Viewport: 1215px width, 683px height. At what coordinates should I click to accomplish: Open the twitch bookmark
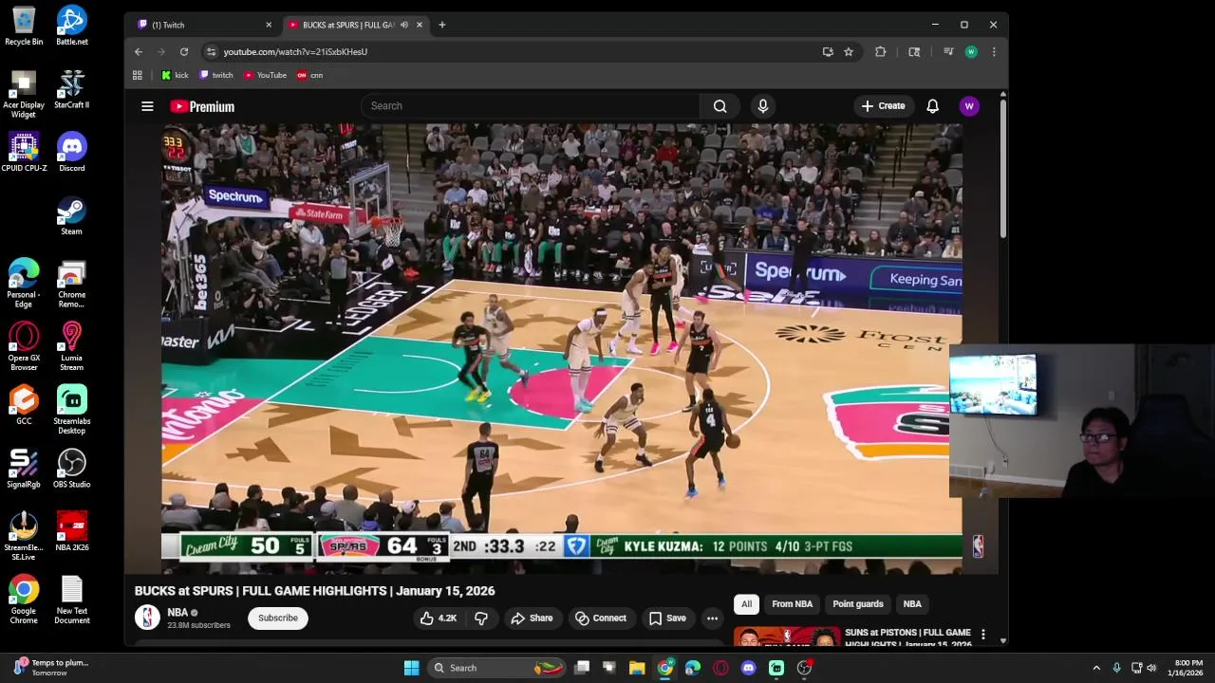coord(216,75)
